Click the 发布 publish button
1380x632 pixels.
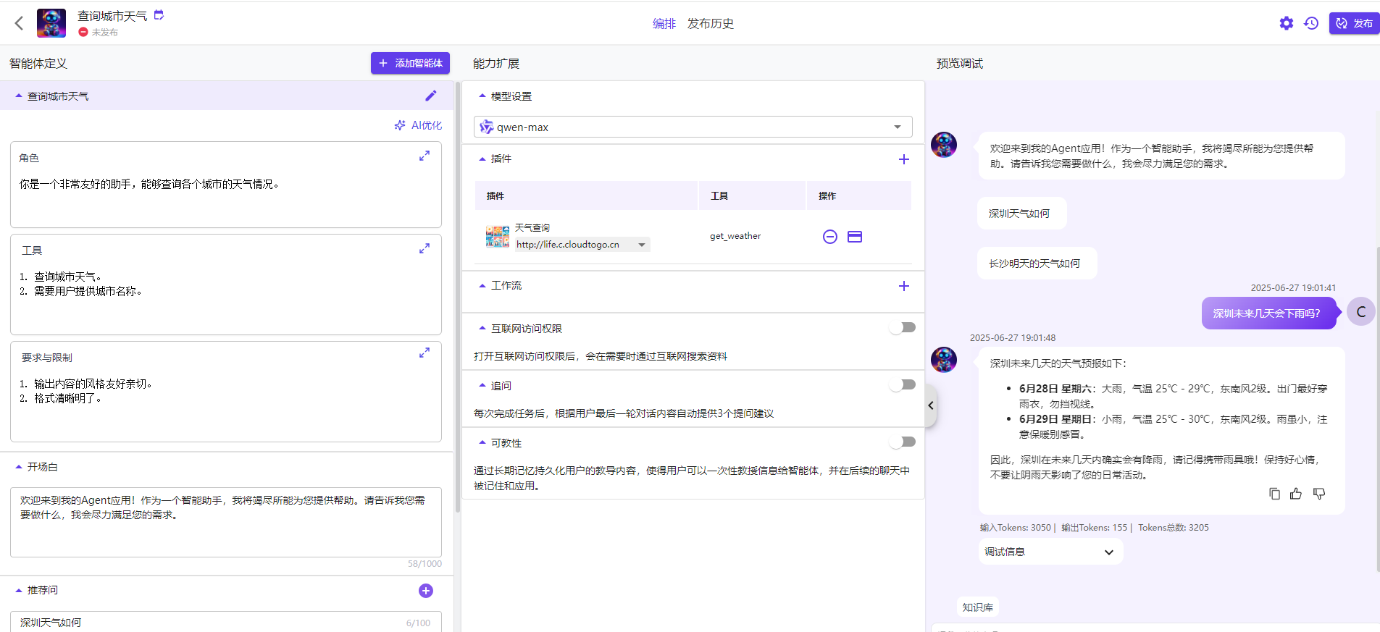tap(1354, 23)
